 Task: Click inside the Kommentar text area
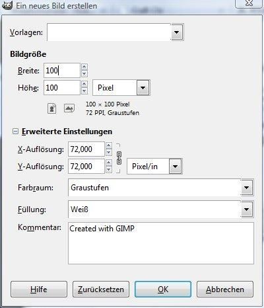[x=161, y=243]
